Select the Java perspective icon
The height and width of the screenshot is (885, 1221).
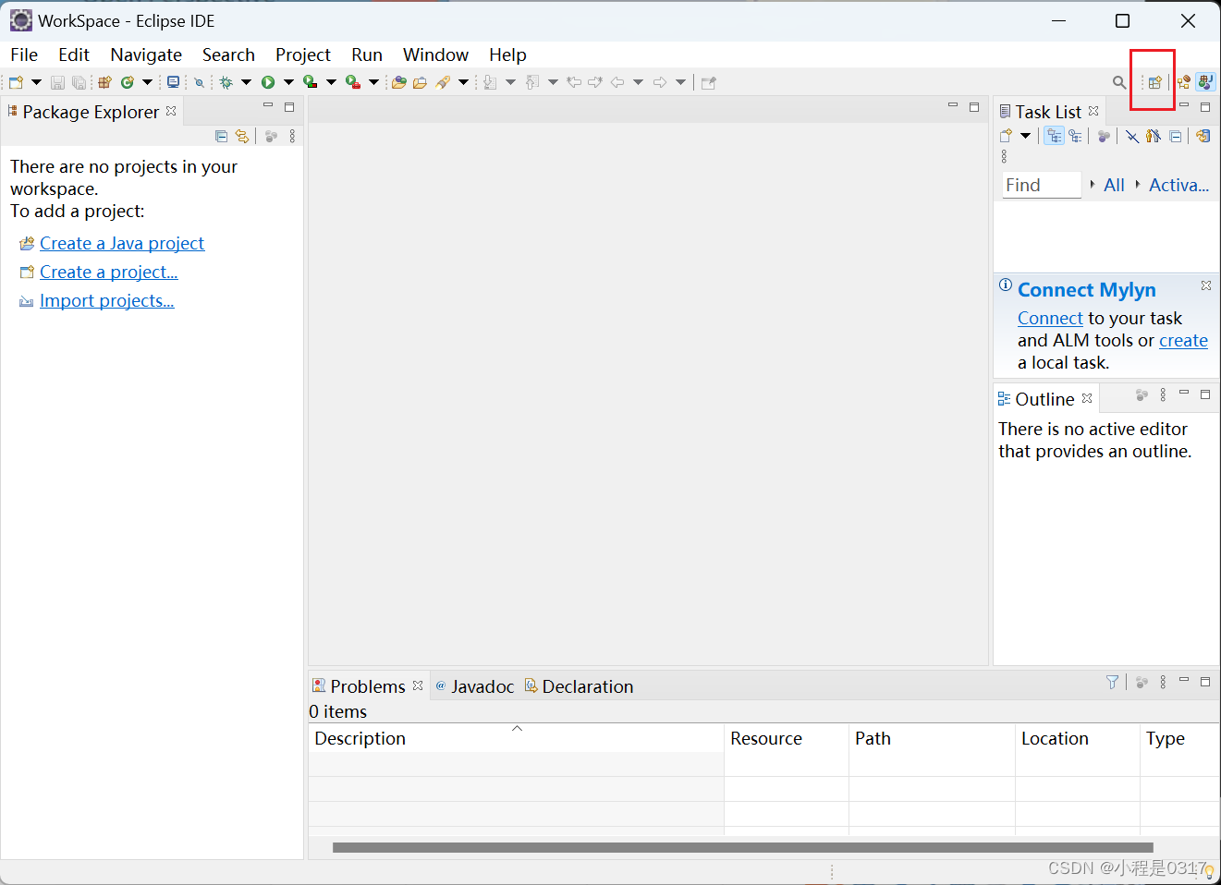[1205, 82]
